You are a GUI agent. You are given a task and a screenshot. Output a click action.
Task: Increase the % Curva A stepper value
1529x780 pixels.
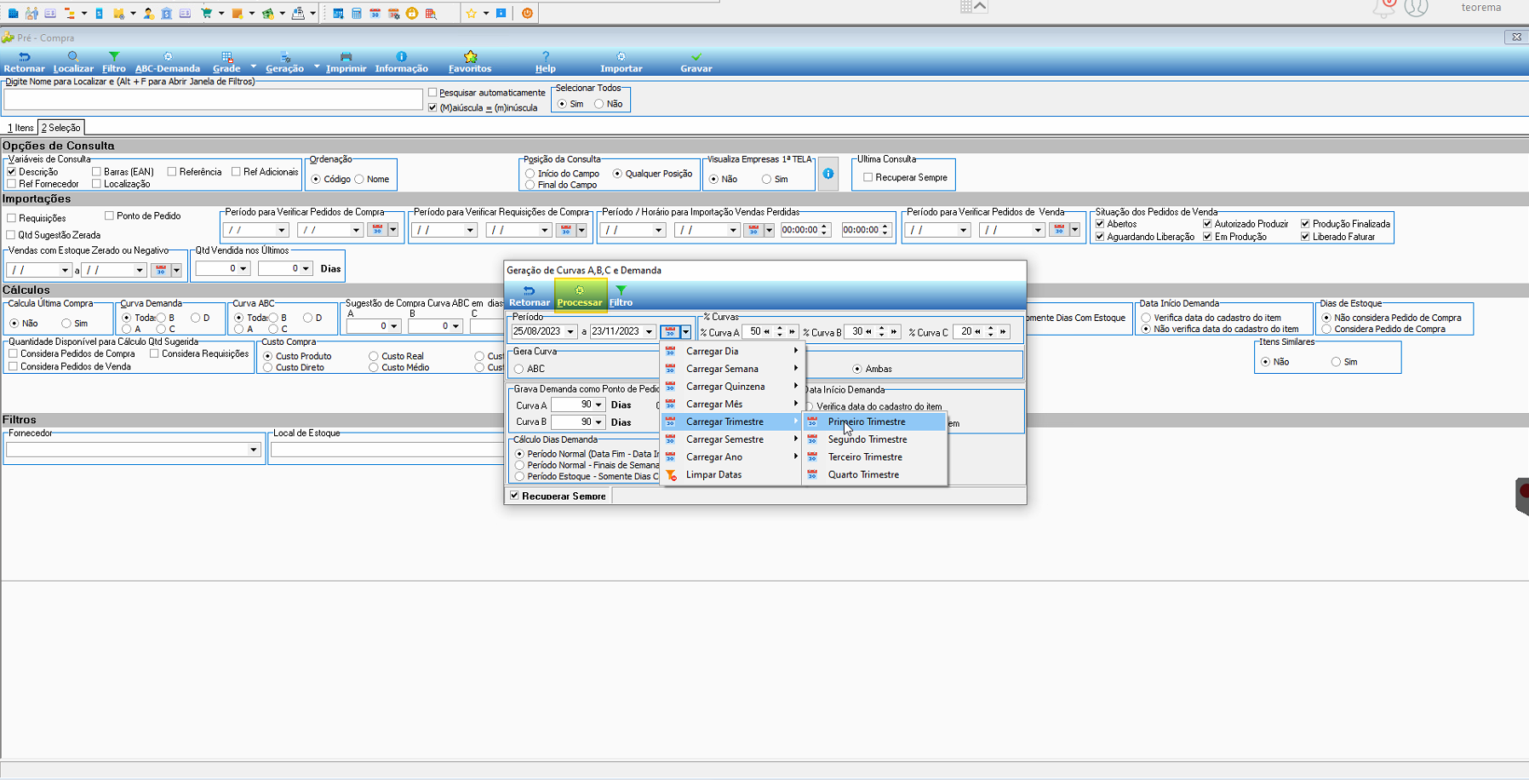pyautogui.click(x=779, y=328)
